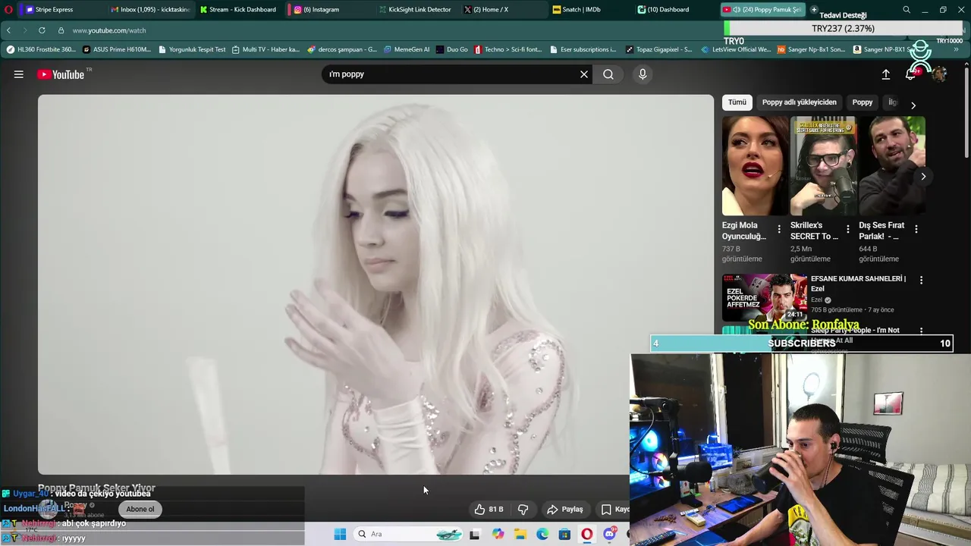Image resolution: width=971 pixels, height=546 pixels.
Task: Open options menu for Skrillex's SECRET short
Action: click(x=847, y=229)
